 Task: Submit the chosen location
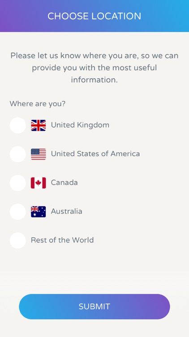94,306
